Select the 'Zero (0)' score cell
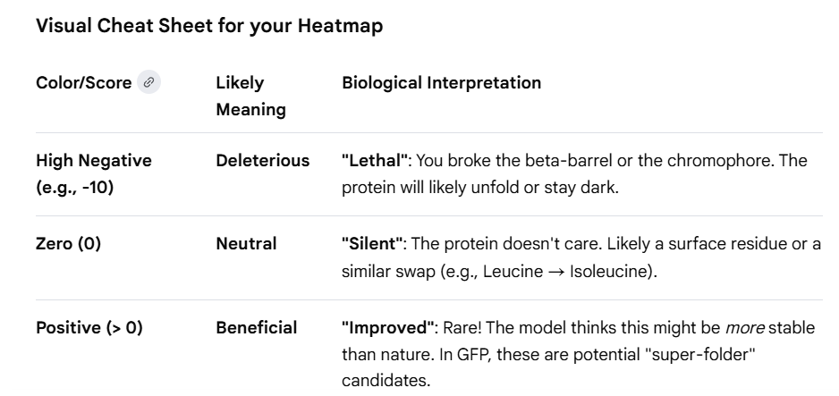Image resolution: width=839 pixels, height=396 pixels. [x=69, y=244]
